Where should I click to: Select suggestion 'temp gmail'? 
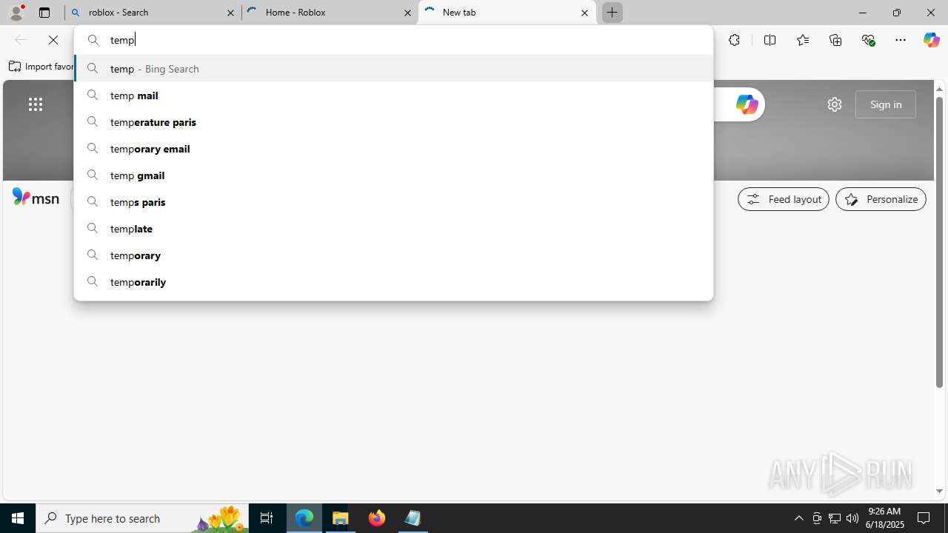pyautogui.click(x=393, y=175)
